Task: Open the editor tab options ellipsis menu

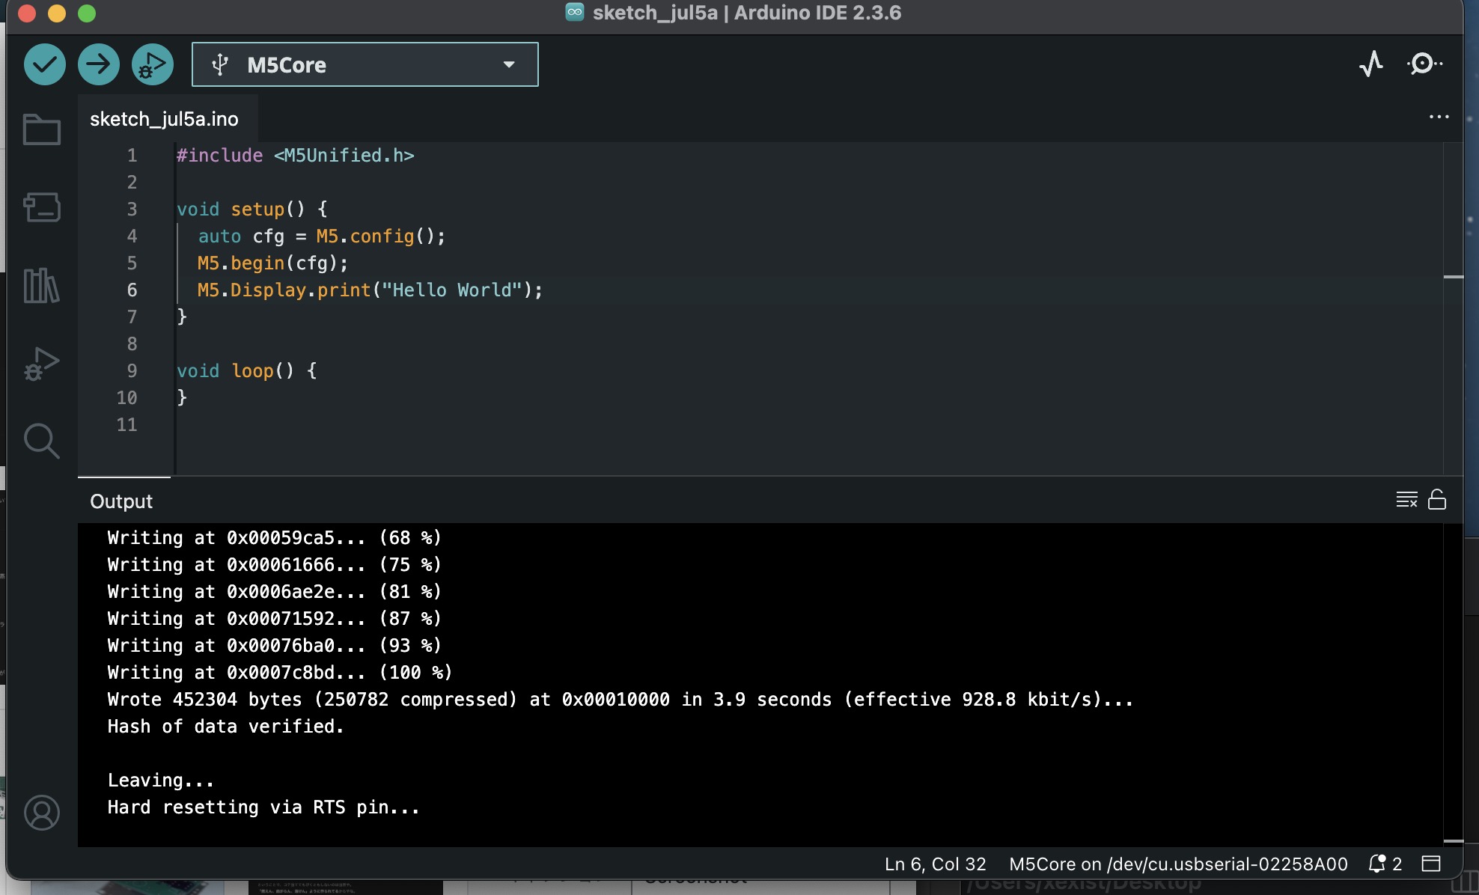Action: tap(1439, 117)
